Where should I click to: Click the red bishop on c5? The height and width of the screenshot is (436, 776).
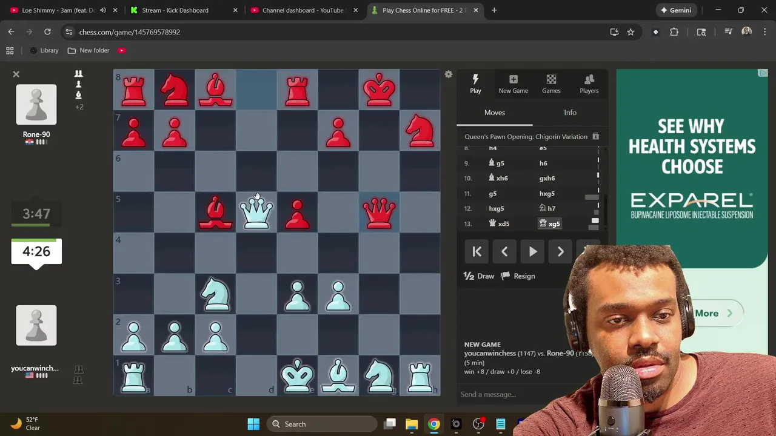tap(215, 212)
